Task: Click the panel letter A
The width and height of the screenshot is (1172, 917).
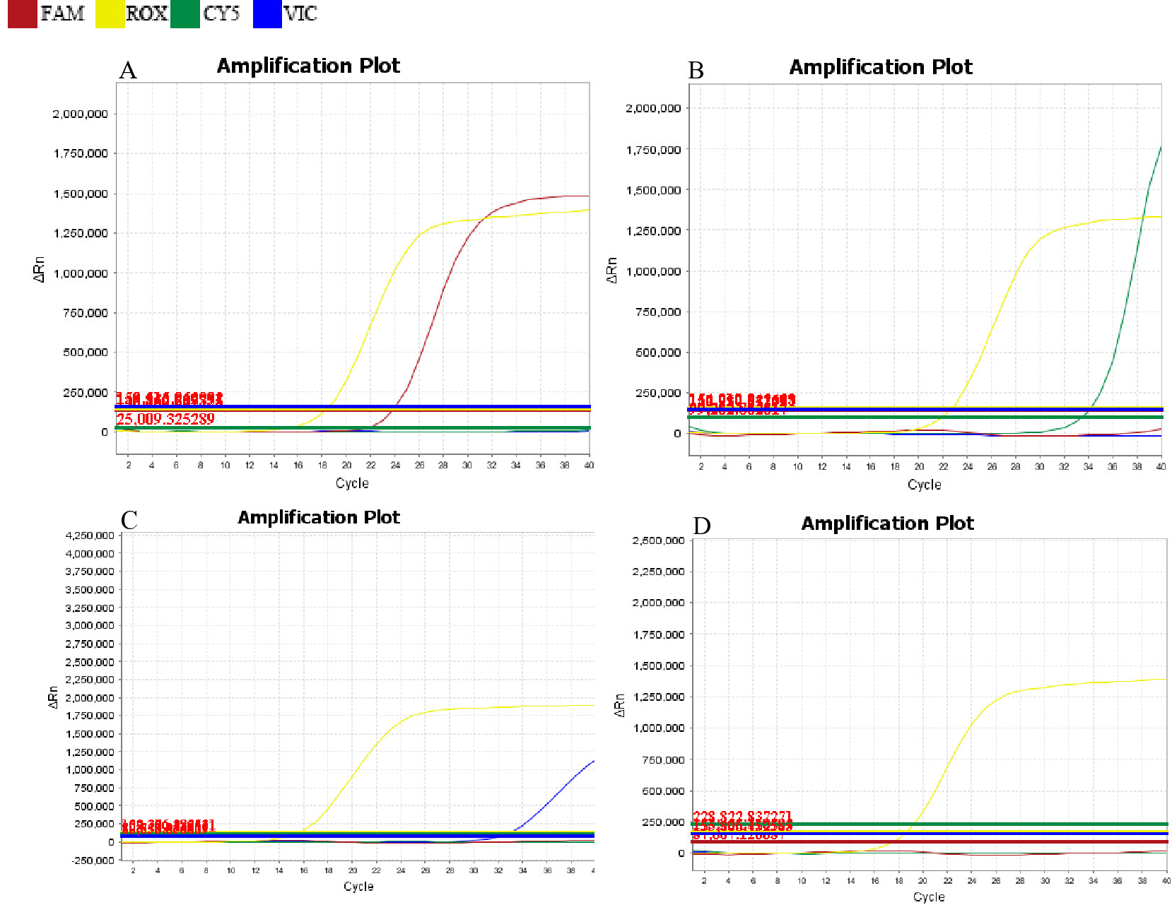Action: coord(128,70)
